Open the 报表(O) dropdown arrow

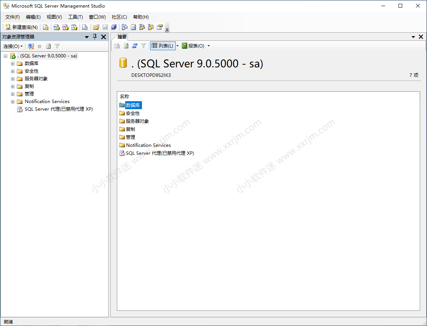(208, 46)
